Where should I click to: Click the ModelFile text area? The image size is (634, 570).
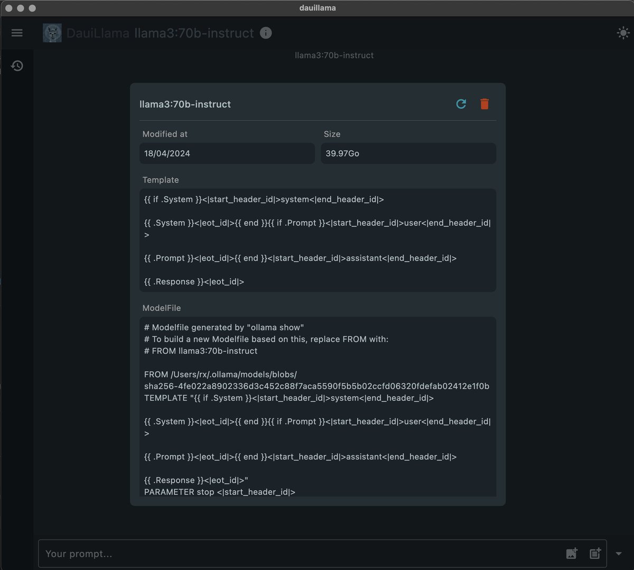[x=318, y=407]
